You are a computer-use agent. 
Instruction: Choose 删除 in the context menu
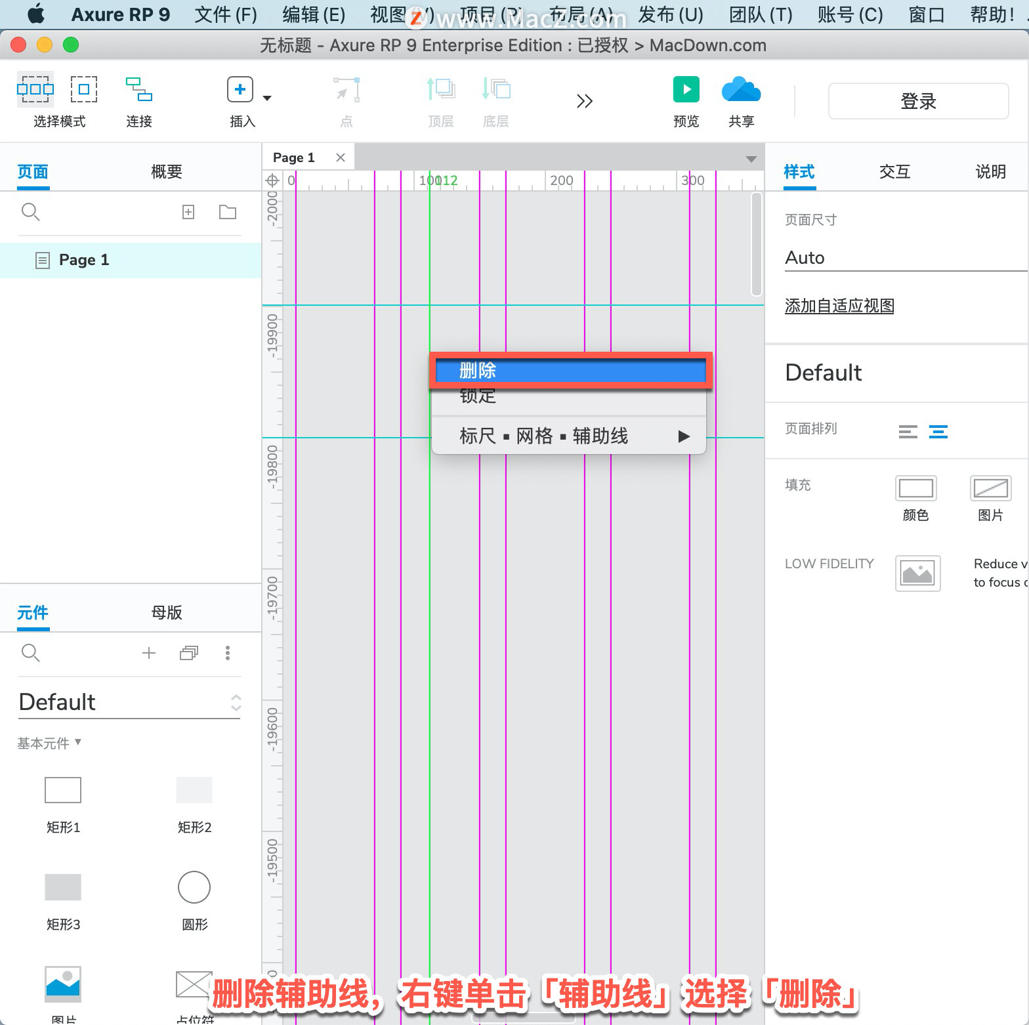[x=570, y=371]
